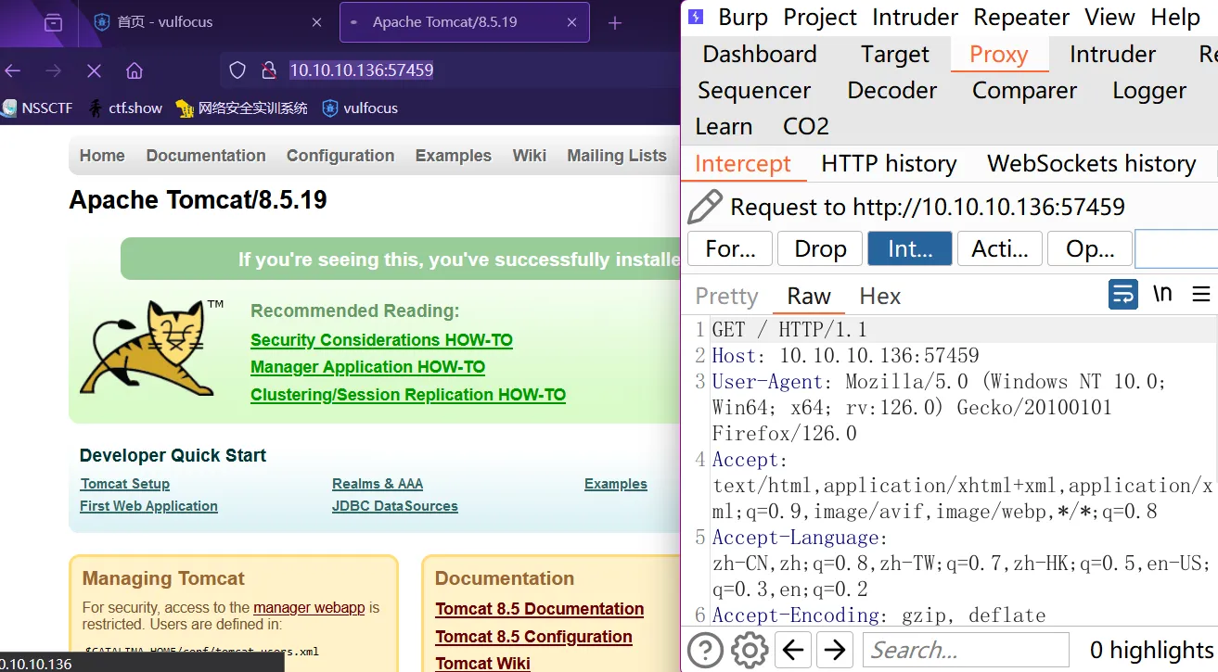
Task: Open the Help menu
Action: click(x=1175, y=18)
